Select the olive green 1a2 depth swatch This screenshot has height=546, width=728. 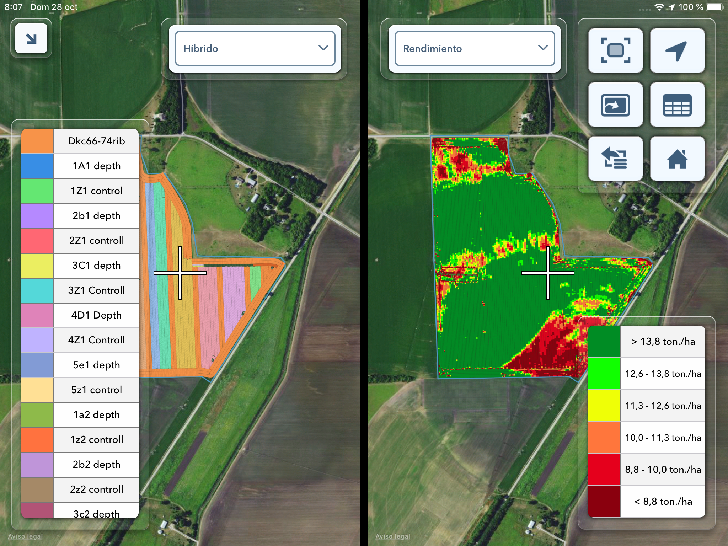click(37, 415)
